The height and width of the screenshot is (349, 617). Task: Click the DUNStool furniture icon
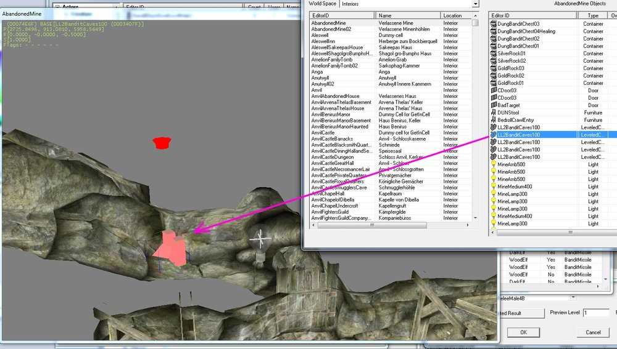(494, 113)
